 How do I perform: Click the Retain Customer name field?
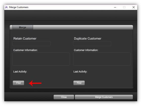31,44
